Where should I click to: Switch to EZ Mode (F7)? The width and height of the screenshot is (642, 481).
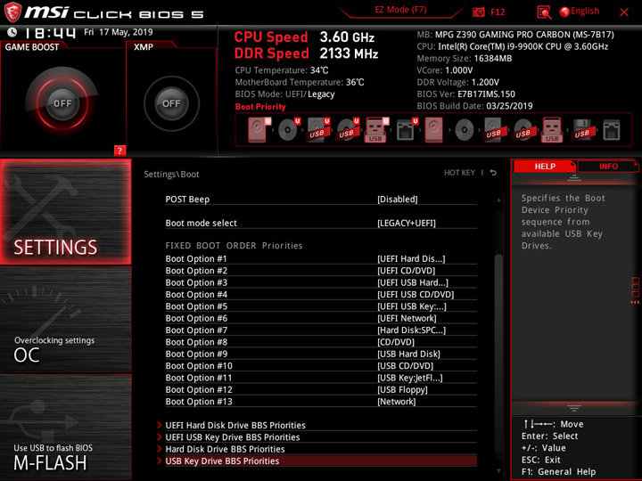tap(400, 10)
